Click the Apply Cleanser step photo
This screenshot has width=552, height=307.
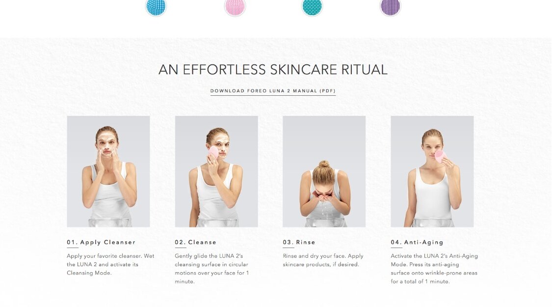click(x=108, y=171)
